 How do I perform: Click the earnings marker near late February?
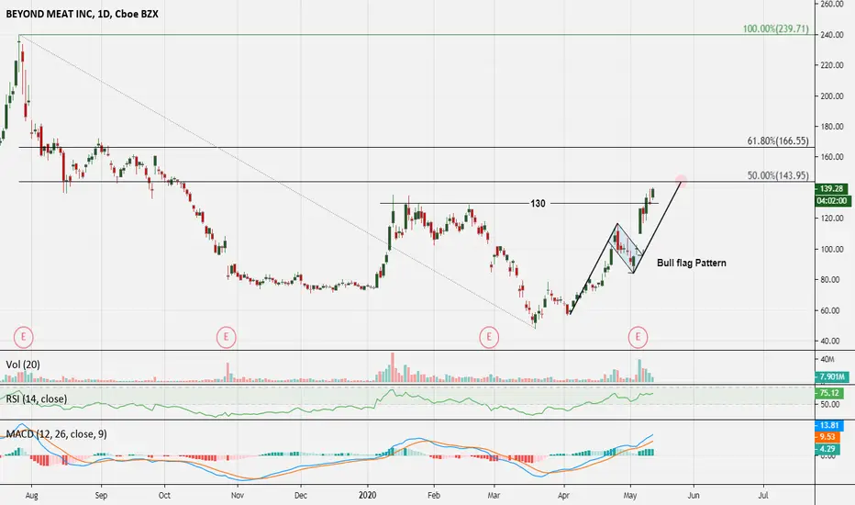click(489, 337)
